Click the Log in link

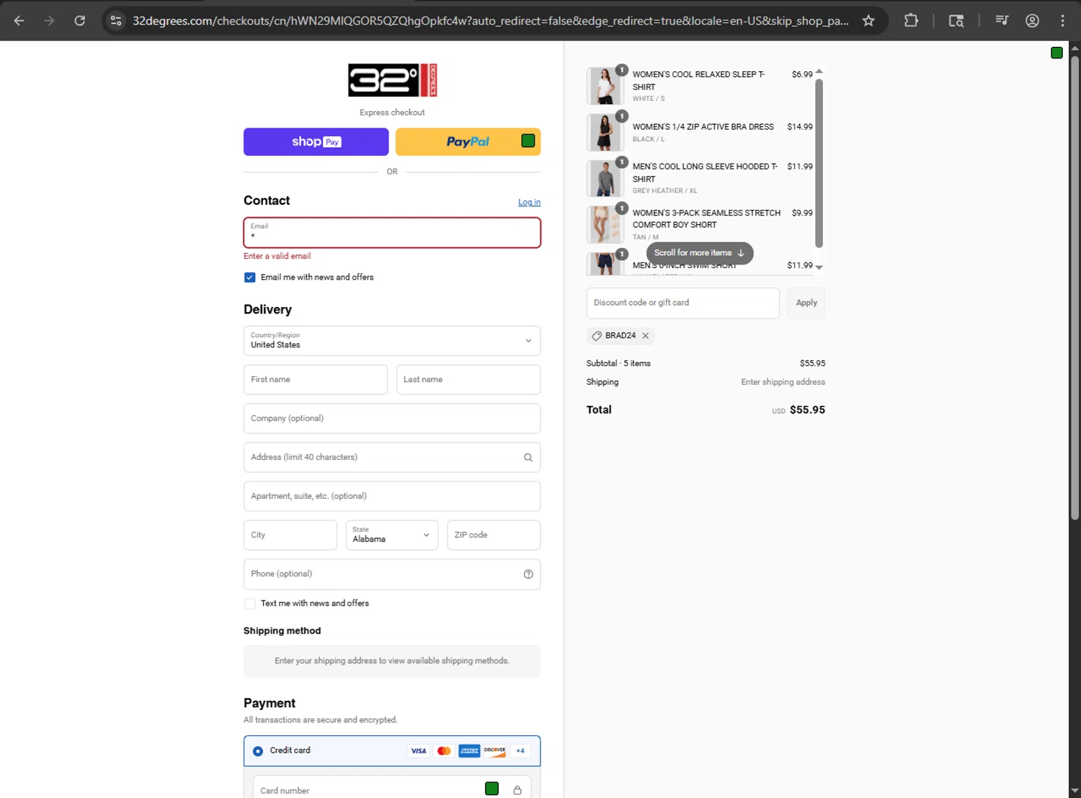click(x=529, y=203)
